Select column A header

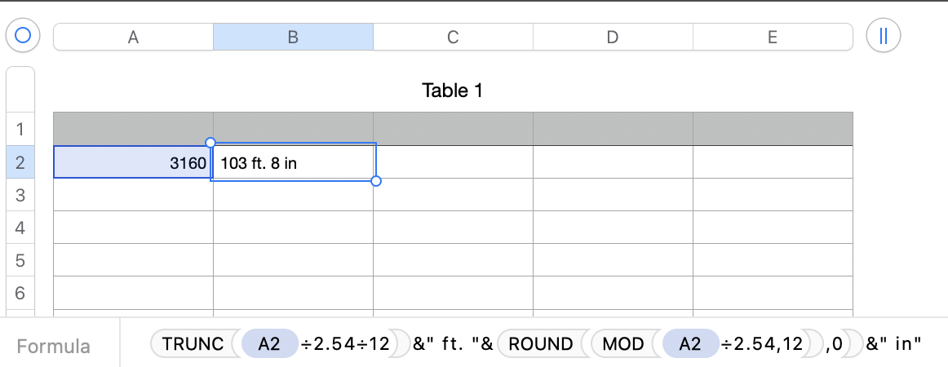[133, 37]
